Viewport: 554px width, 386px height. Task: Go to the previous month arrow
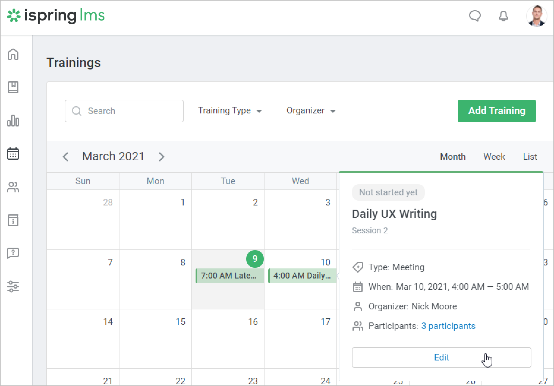click(x=66, y=157)
